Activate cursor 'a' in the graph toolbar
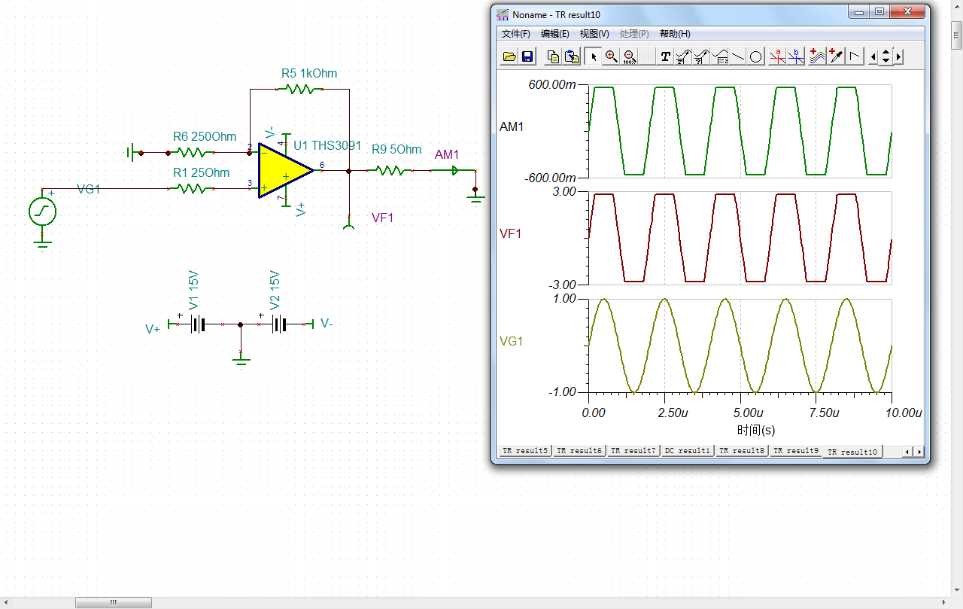The height and width of the screenshot is (609, 963). pos(779,56)
